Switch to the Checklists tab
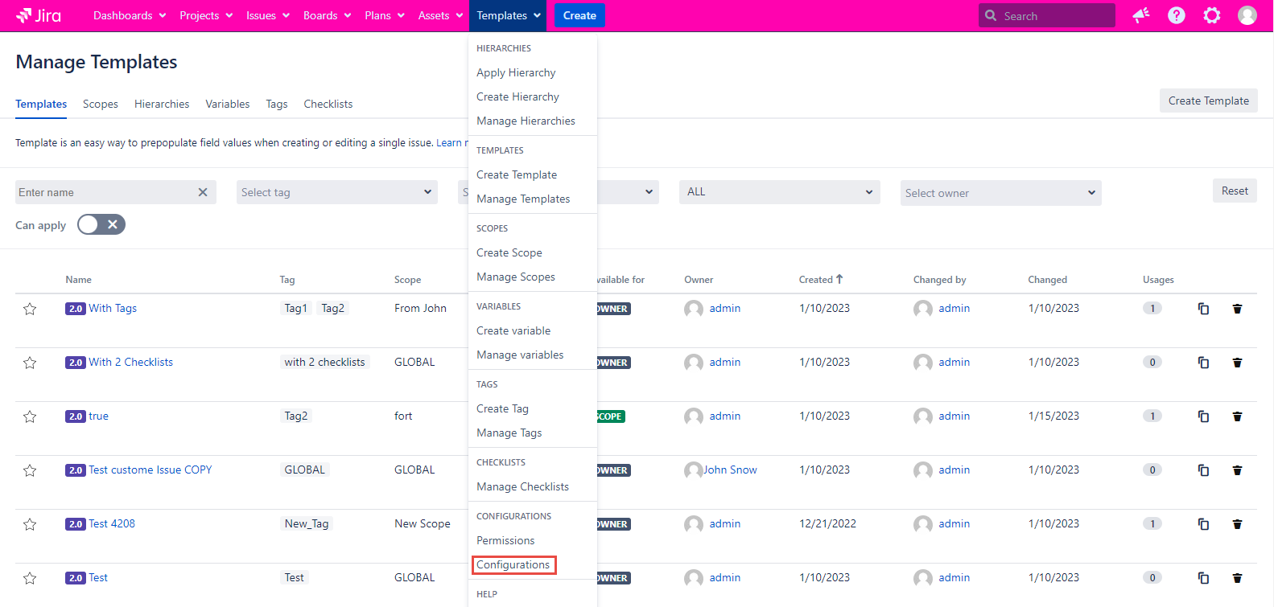Screen dimensions: 1274x607 (328, 104)
